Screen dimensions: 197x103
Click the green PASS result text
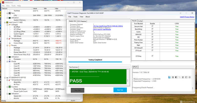pos(76,81)
